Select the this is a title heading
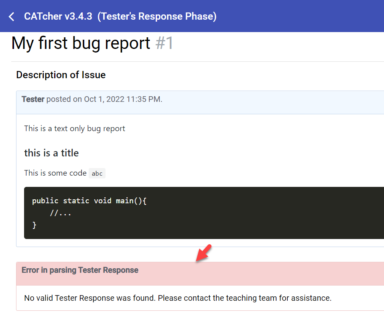 click(51, 153)
